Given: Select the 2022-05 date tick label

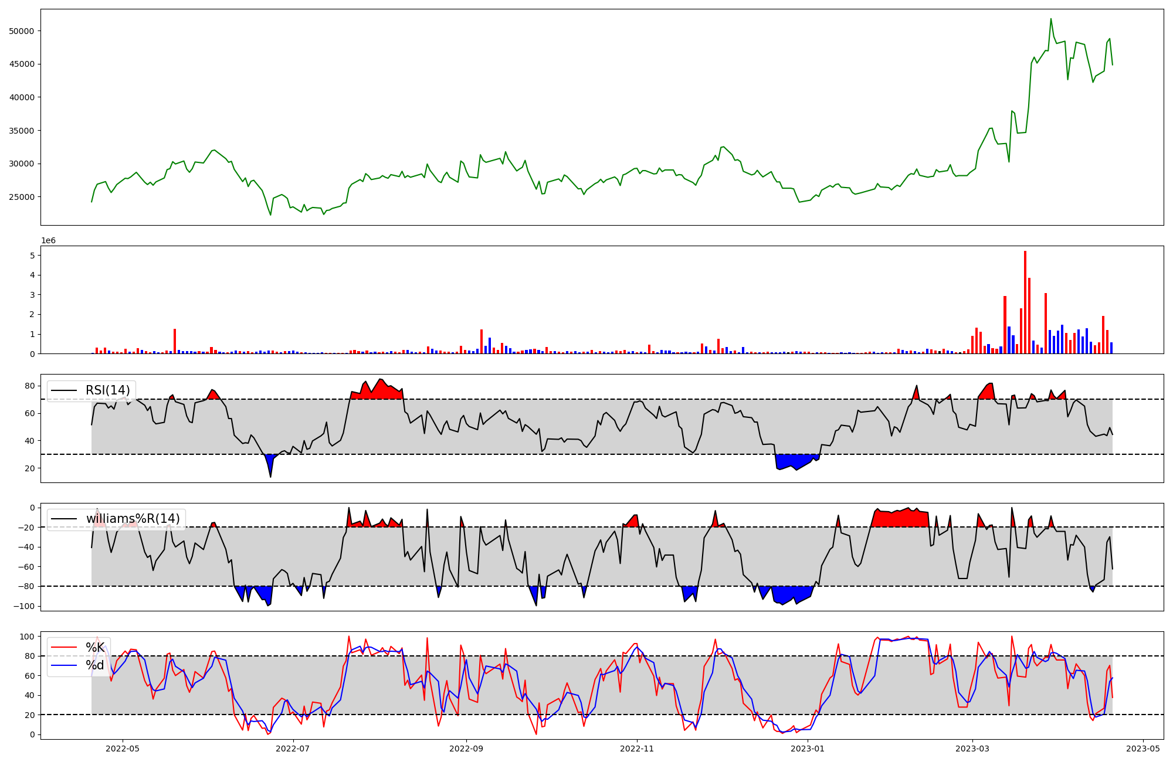Looking at the screenshot, I should click(123, 749).
